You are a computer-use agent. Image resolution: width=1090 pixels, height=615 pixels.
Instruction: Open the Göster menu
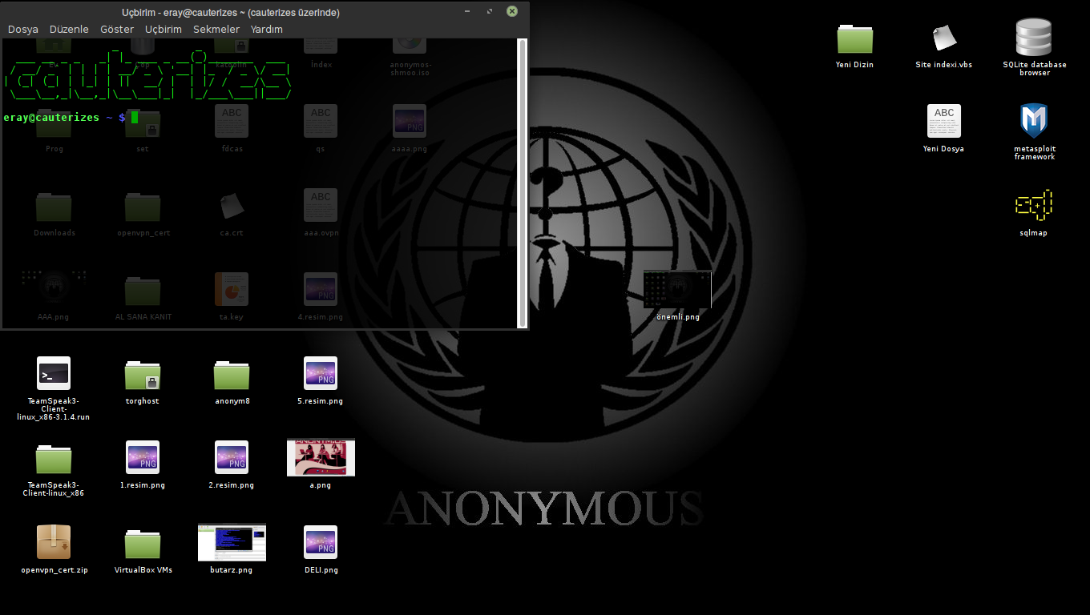[117, 30]
